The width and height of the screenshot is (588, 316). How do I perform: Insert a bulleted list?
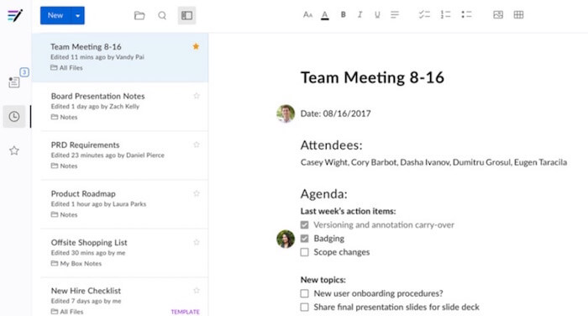(466, 14)
